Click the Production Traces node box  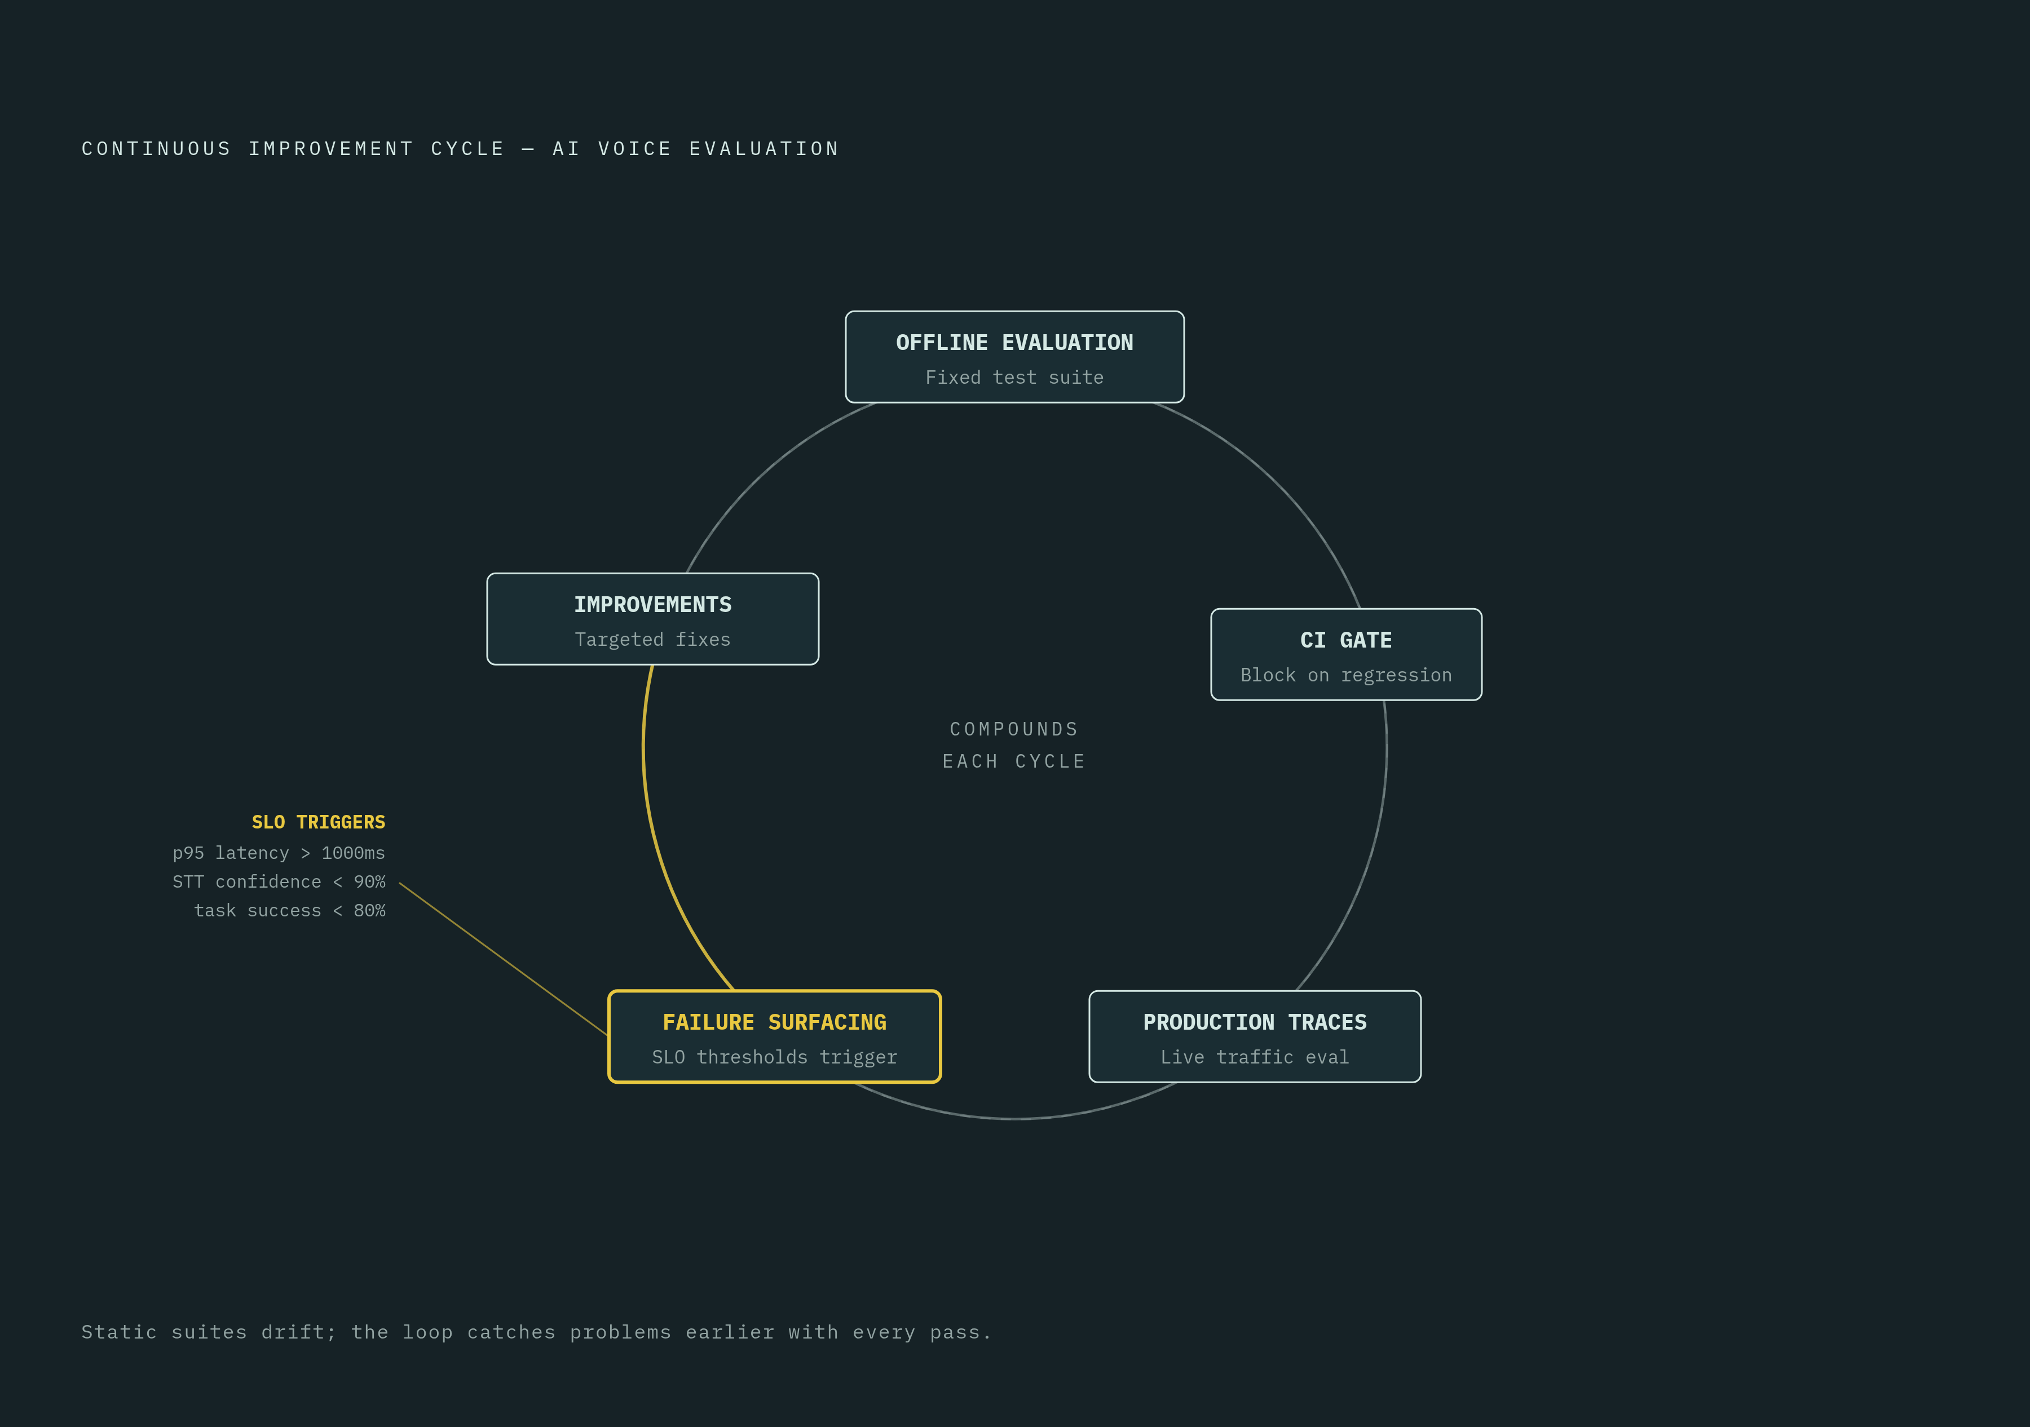(x=1255, y=1036)
